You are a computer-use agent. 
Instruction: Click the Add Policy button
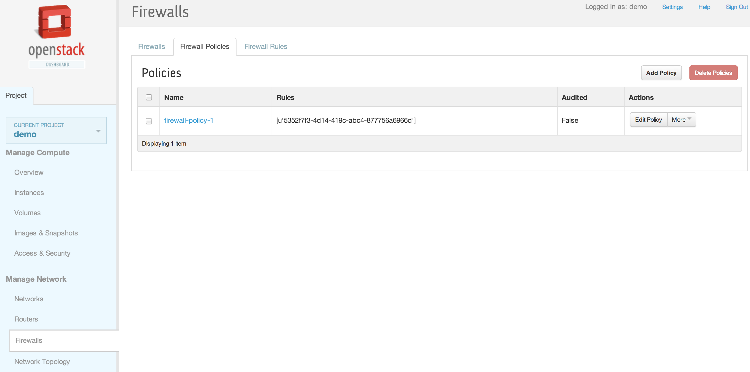pos(661,73)
